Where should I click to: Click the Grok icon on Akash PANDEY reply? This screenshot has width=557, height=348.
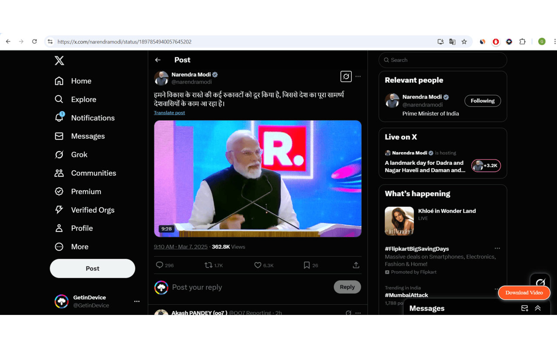[x=348, y=313]
